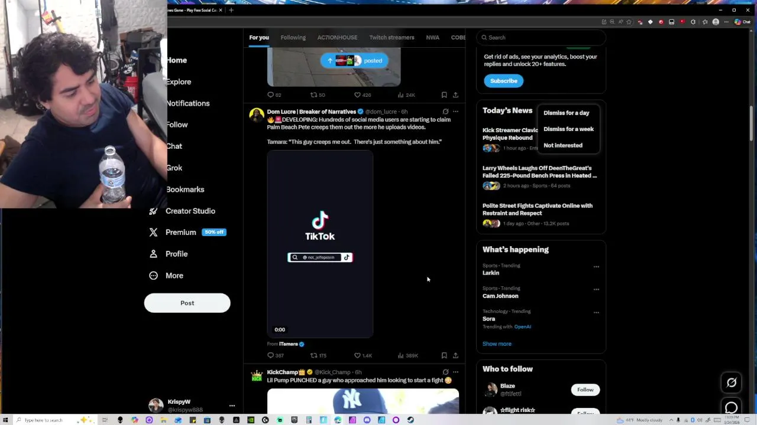Screen dimensions: 757x425
Task: Repost the post showing 50 reposts
Action: pyautogui.click(x=318, y=94)
